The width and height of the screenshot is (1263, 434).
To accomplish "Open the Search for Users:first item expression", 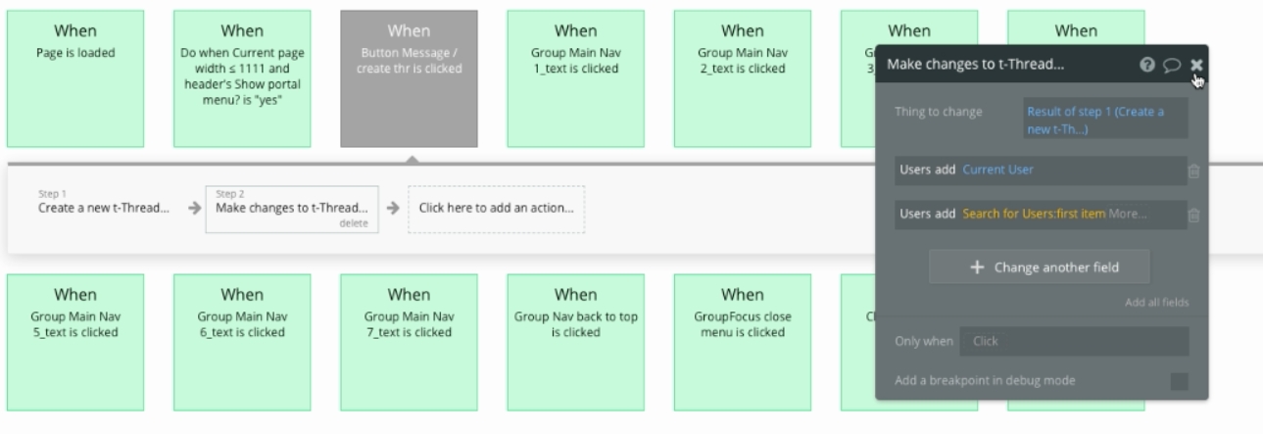I will 1033,215.
